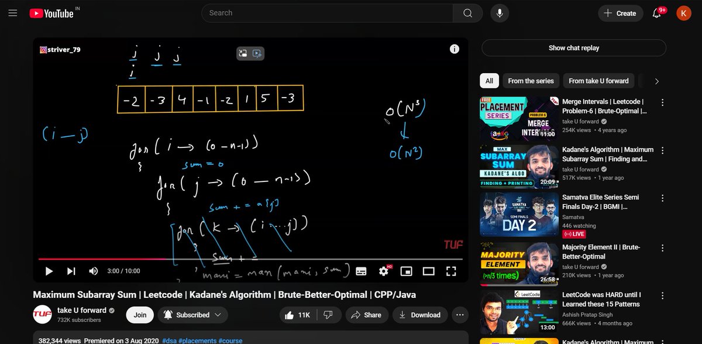Click the #placements hashtag
This screenshot has width=702, height=344.
197,340
